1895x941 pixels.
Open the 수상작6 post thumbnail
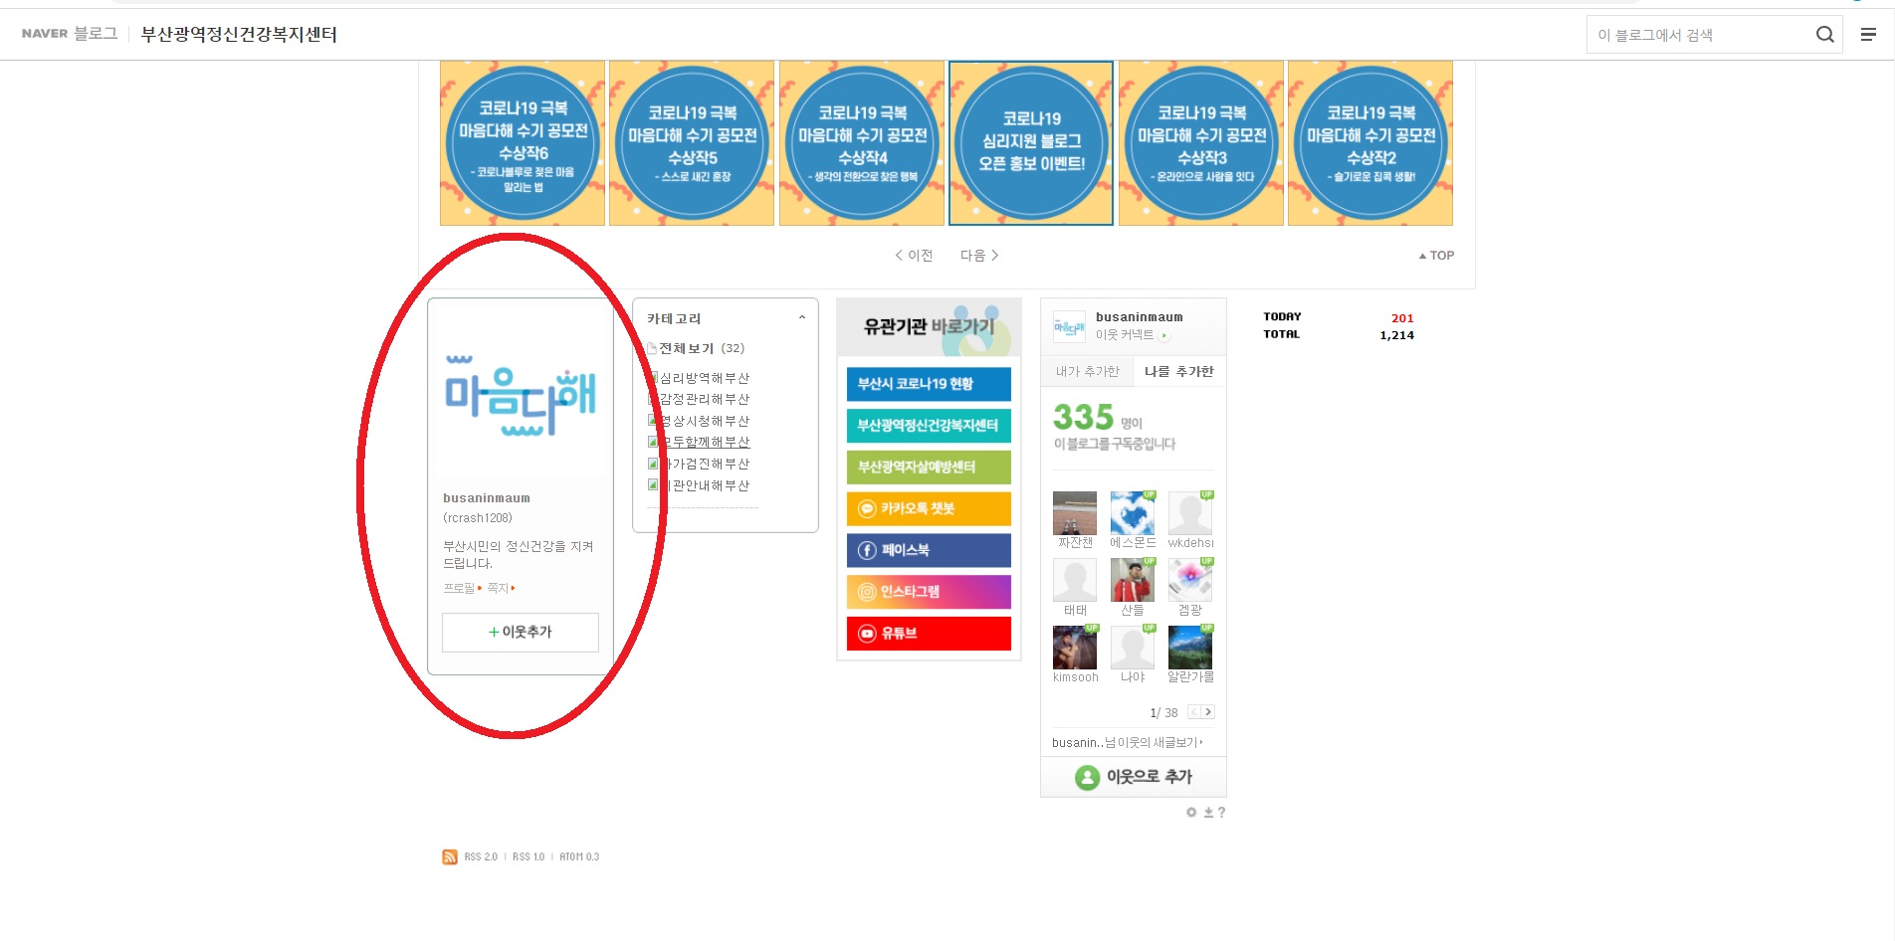[x=523, y=143]
